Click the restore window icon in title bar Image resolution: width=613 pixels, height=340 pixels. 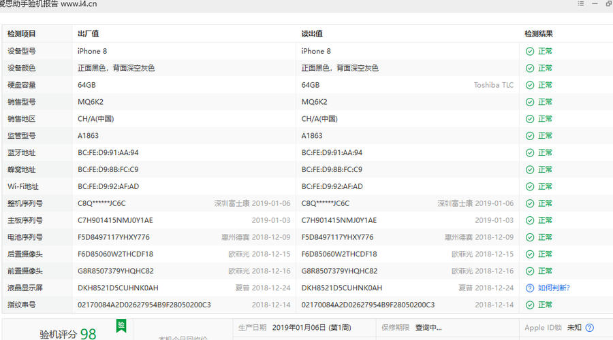(609, 3)
